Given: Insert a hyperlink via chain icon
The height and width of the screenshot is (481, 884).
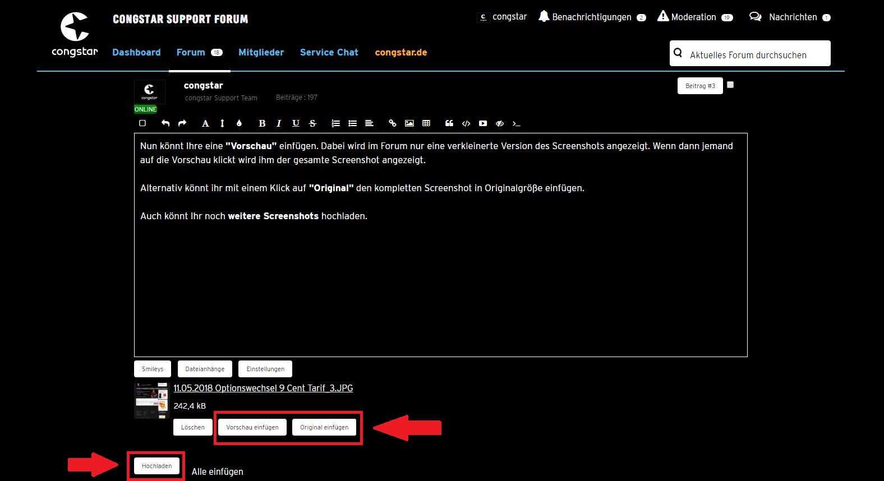Looking at the screenshot, I should [393, 123].
